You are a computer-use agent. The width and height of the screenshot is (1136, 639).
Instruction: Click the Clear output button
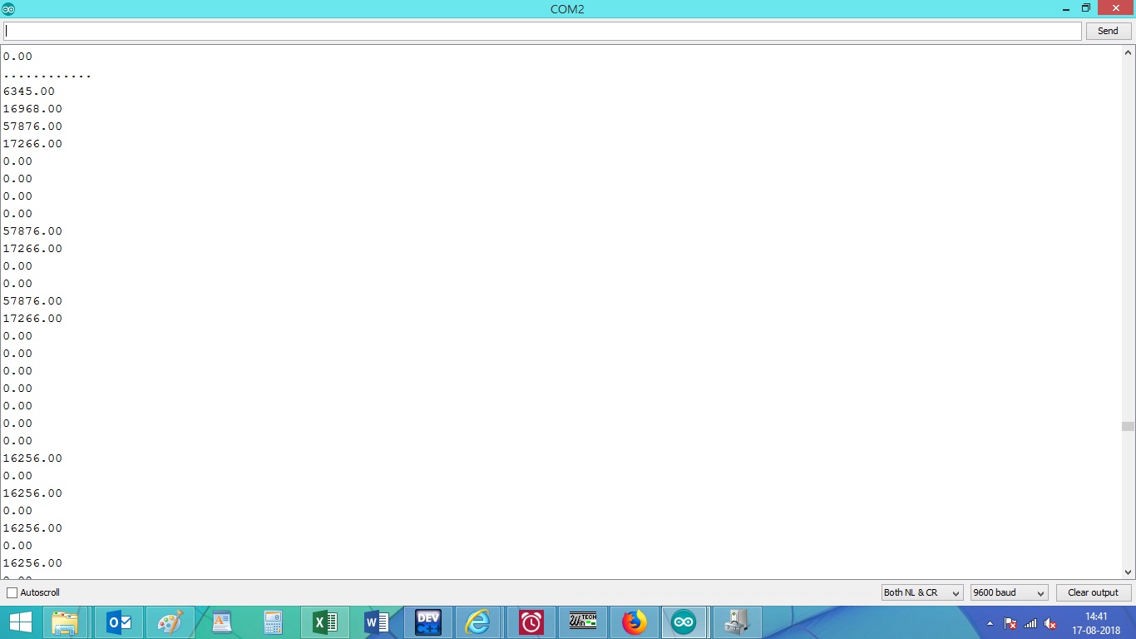1093,592
